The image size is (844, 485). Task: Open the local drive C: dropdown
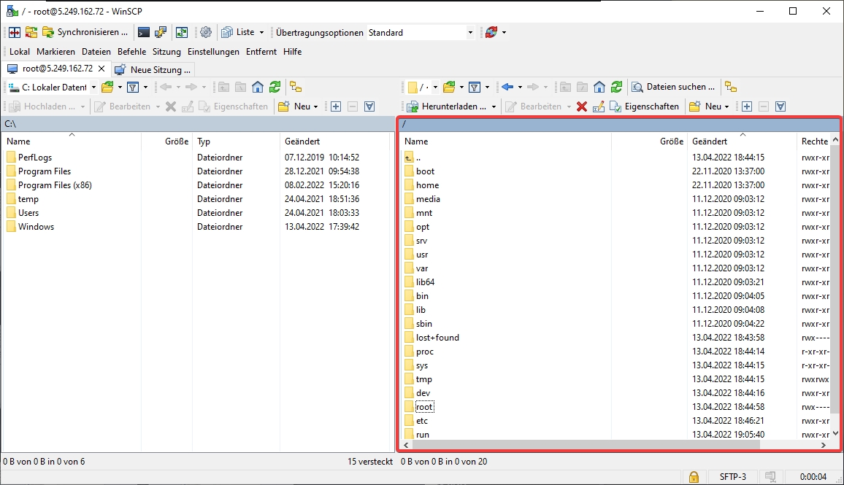93,87
